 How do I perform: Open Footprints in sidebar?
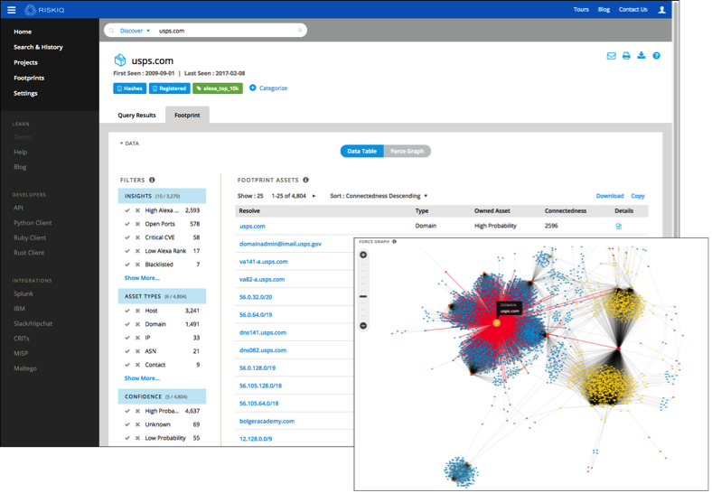29,78
